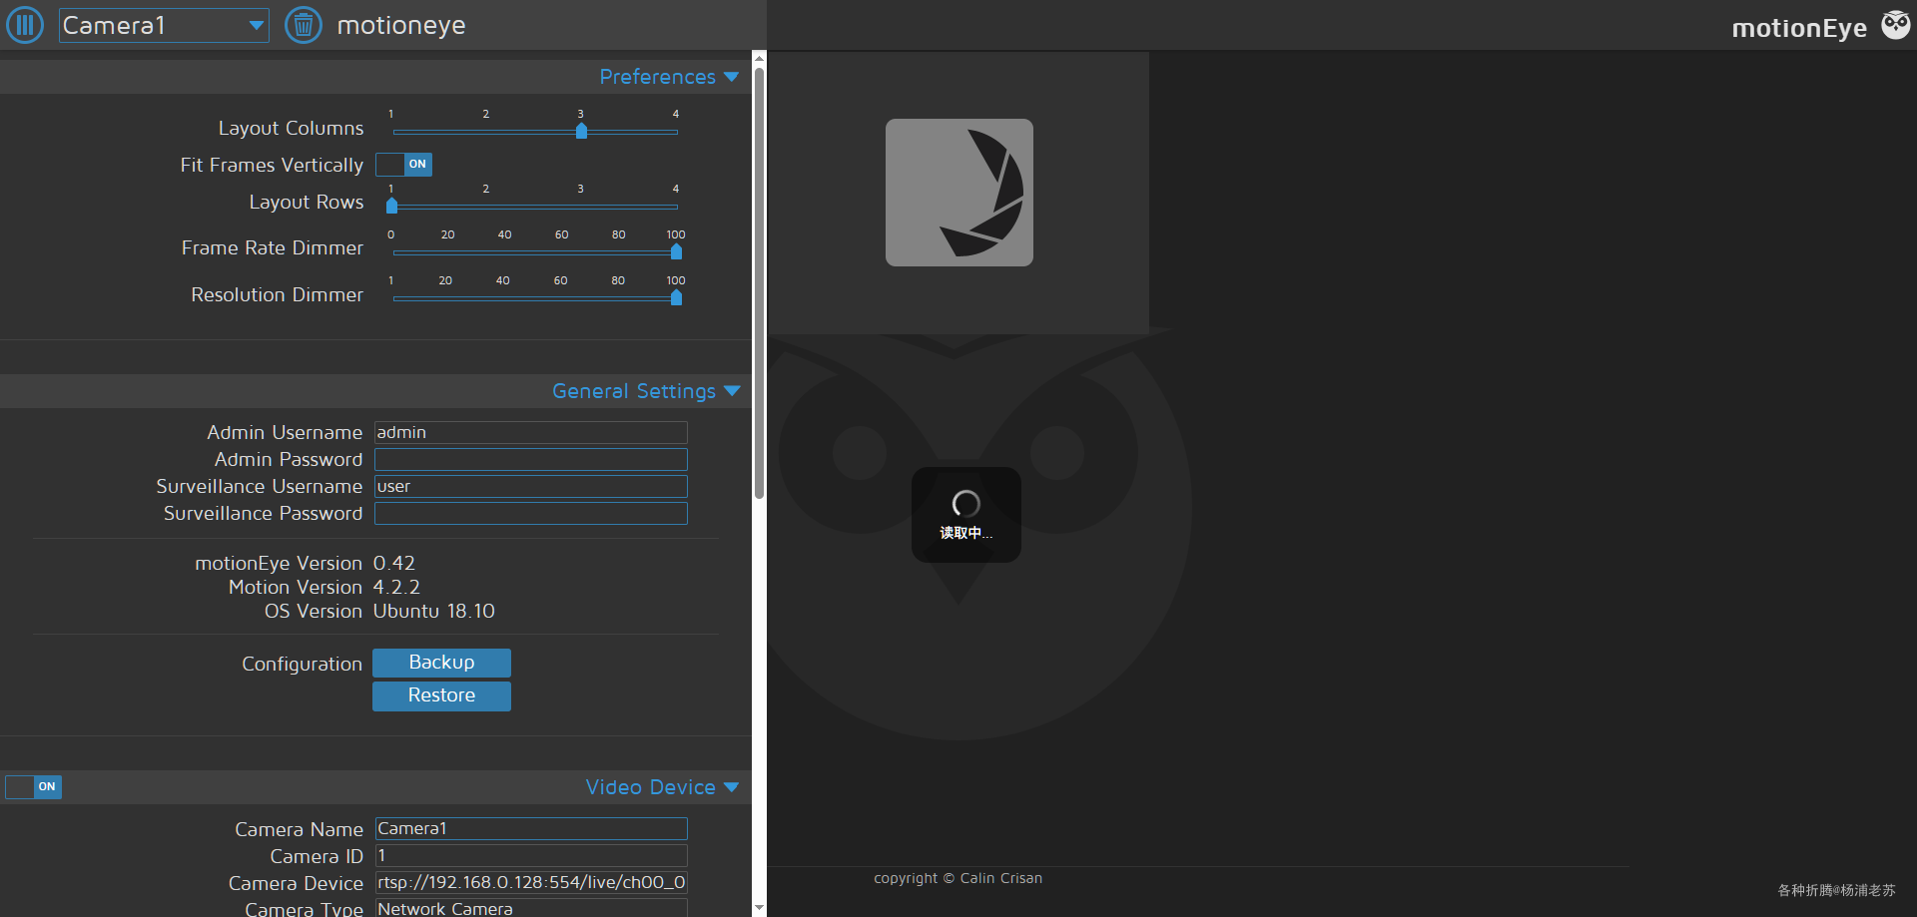The width and height of the screenshot is (1917, 917).
Task: Click the motionEye Version value 0.42
Action: [394, 564]
